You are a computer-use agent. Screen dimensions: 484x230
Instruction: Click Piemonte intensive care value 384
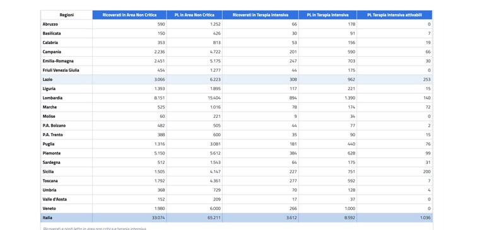293,153
